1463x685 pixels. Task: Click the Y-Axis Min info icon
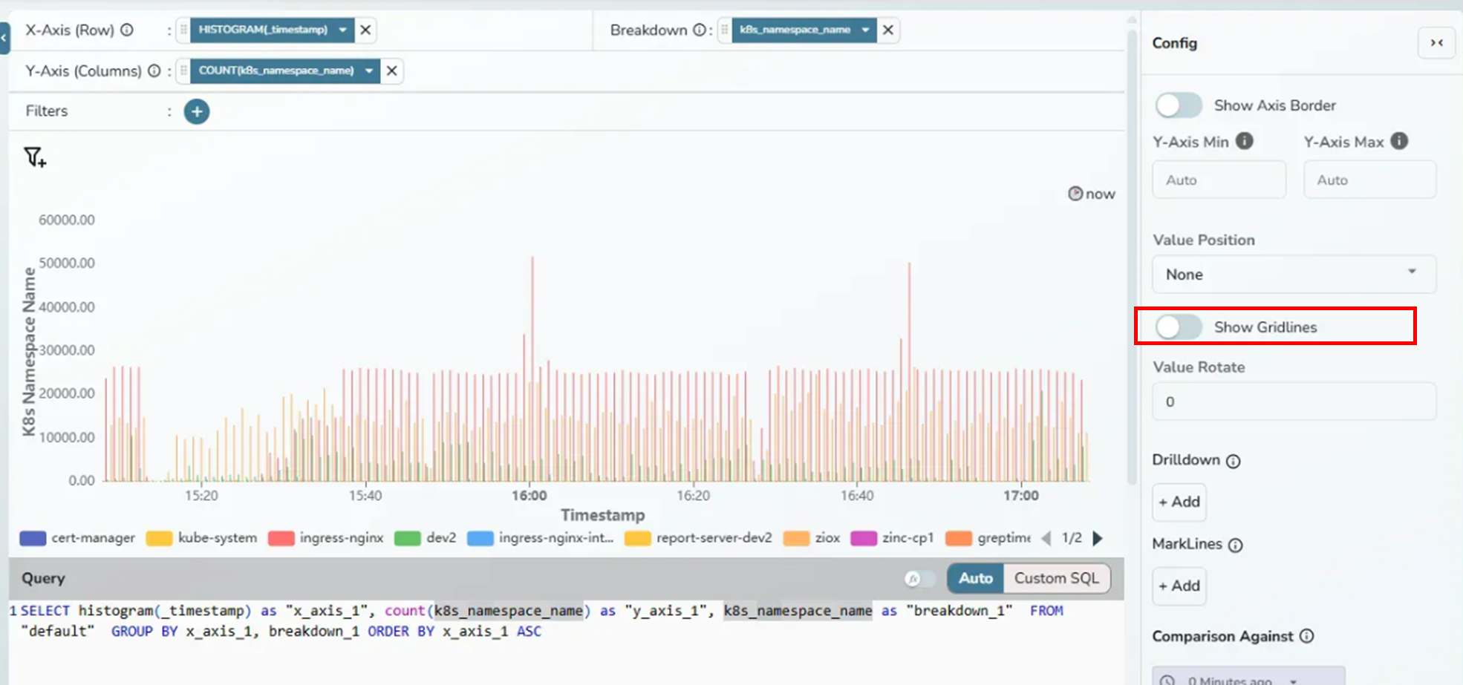click(x=1245, y=141)
